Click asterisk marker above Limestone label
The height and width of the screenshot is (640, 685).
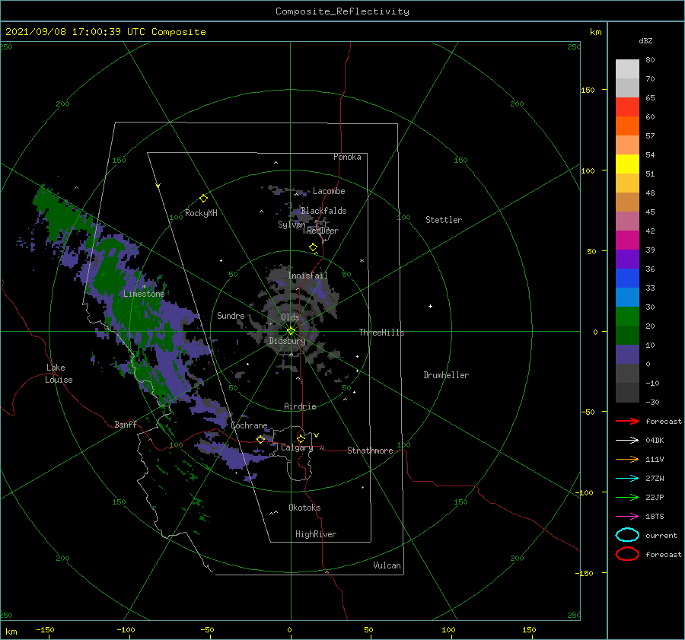tap(144, 287)
